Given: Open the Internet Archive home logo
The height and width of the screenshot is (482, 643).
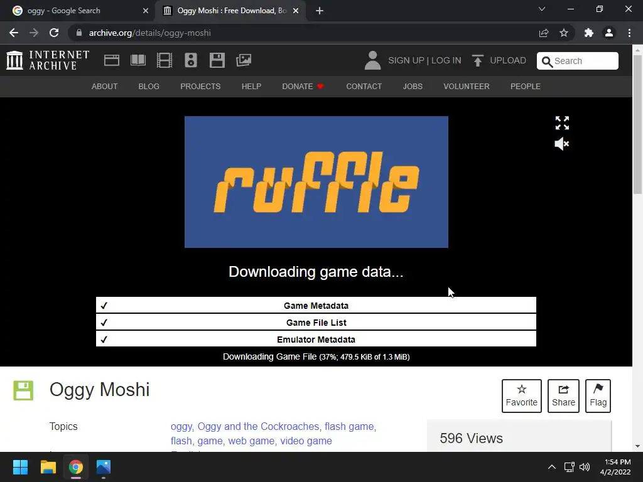Looking at the screenshot, I should point(48,60).
